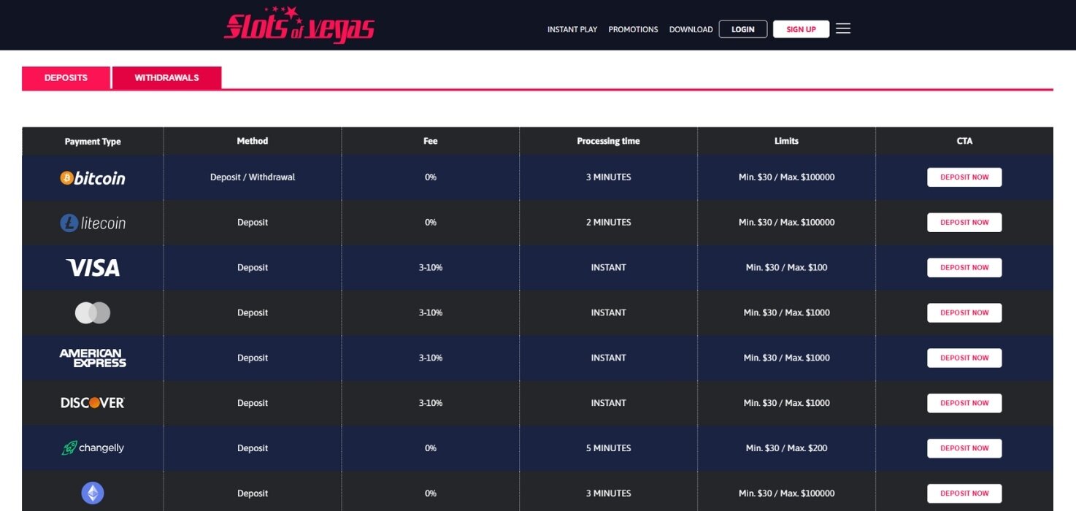This screenshot has height=511, width=1076.
Task: Select American Express's INSTANT processing time
Action: click(608, 358)
